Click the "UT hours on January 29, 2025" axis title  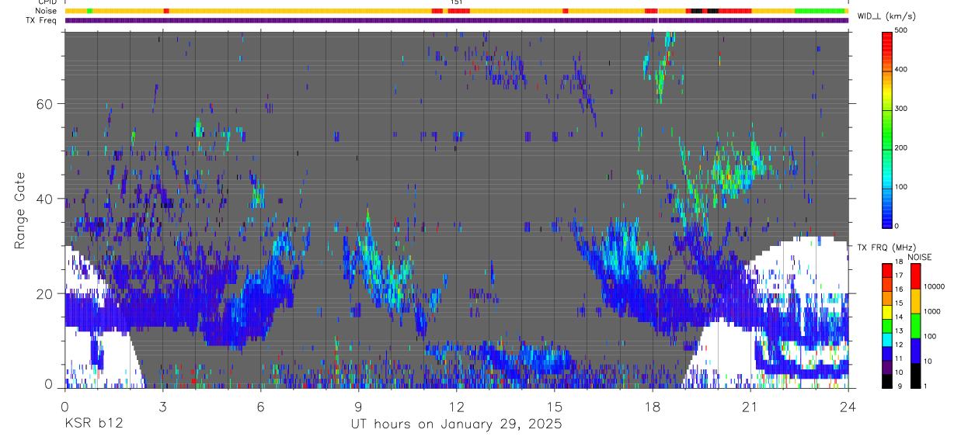tap(456, 424)
